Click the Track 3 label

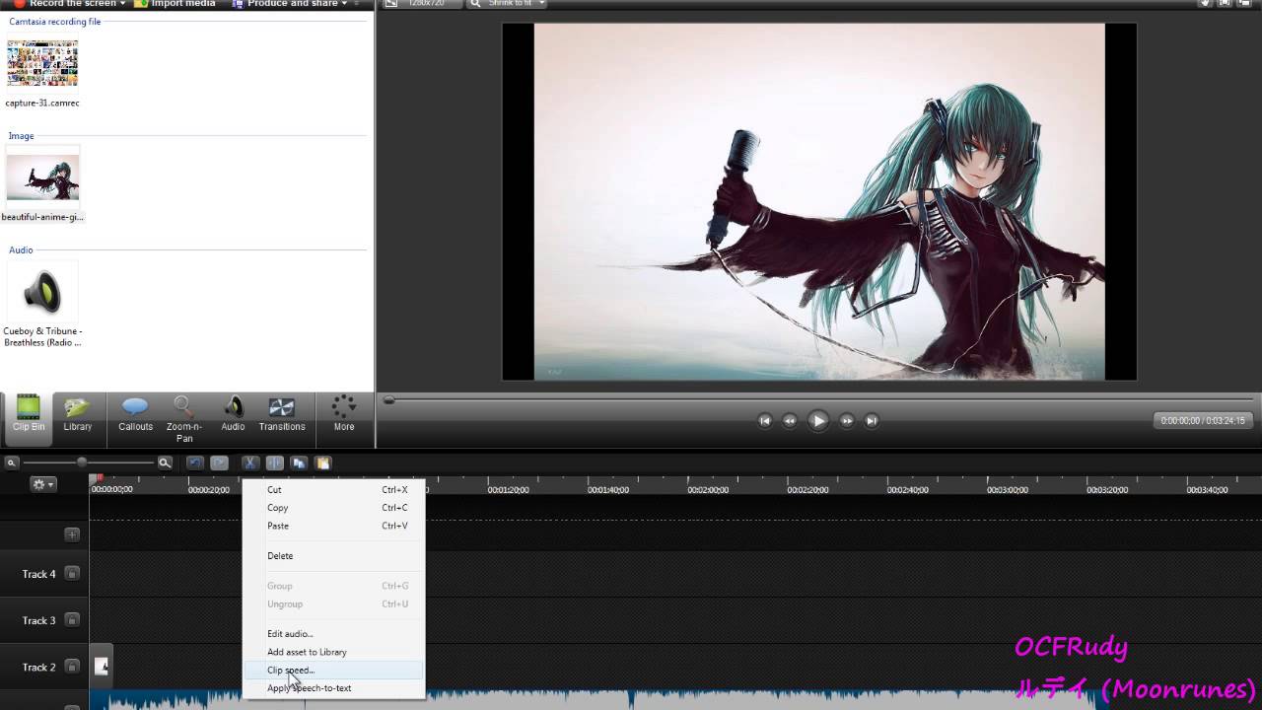point(39,620)
